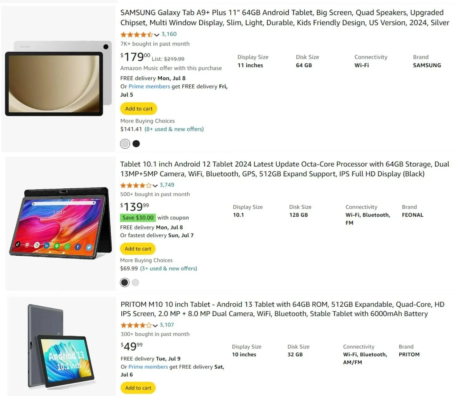
Task: Click the 3,160 ratings count link
Action: click(x=169, y=34)
